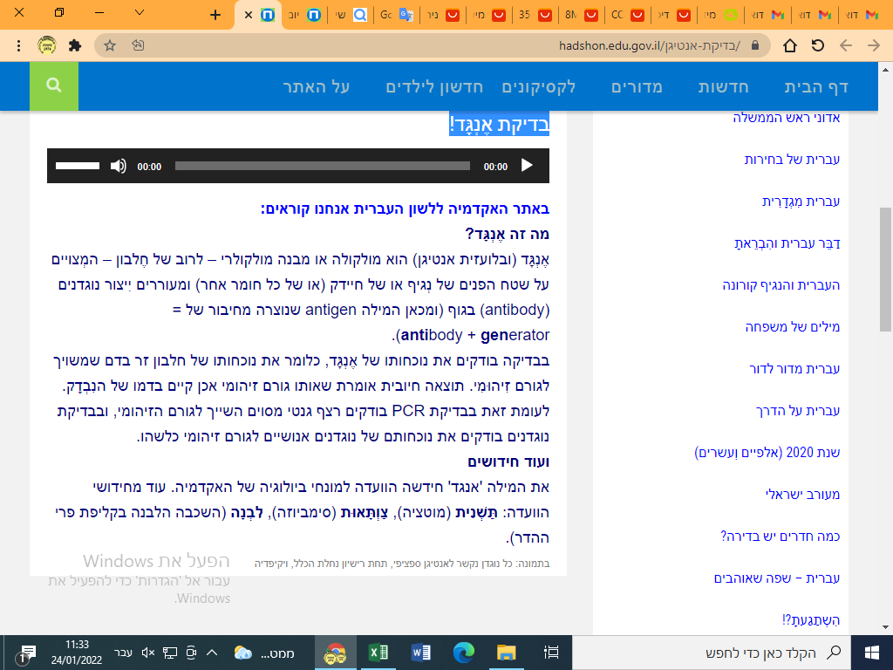Image resolution: width=893 pixels, height=670 pixels.
Task: Switch to the Pocket tab labeled 8M
Action: point(581,16)
